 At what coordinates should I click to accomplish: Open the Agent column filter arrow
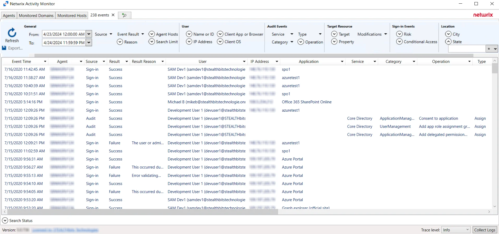click(81, 62)
